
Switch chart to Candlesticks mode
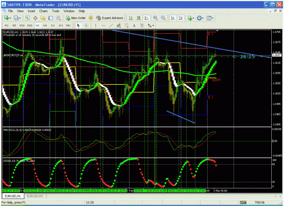click(x=139, y=18)
